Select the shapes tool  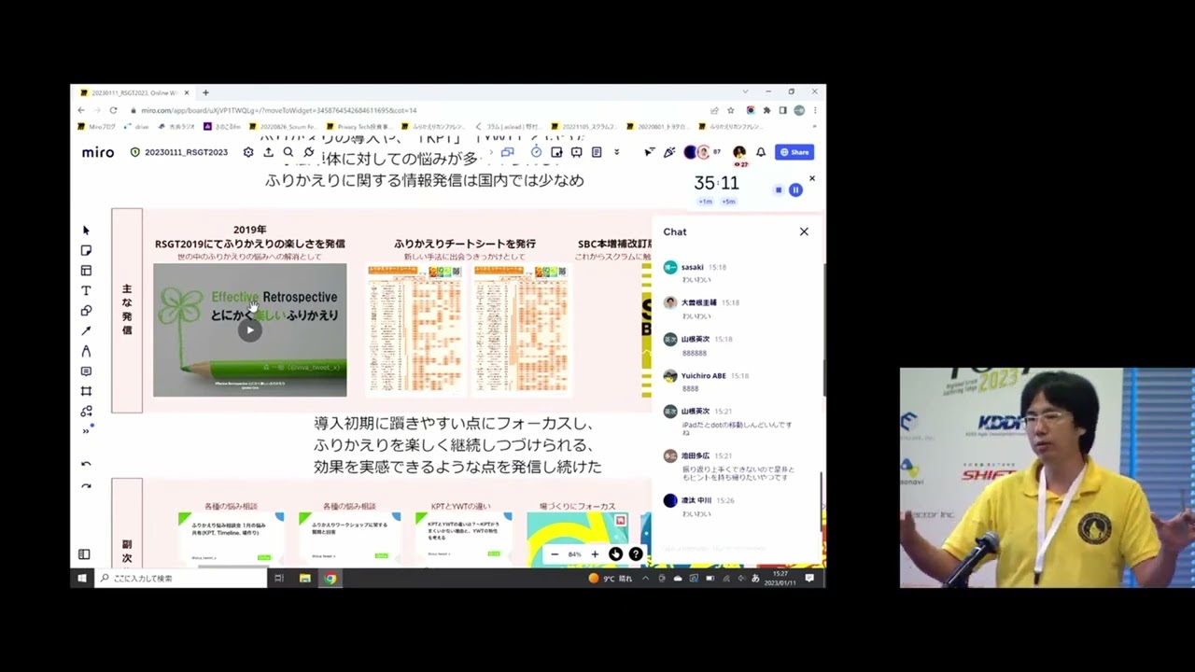click(86, 311)
